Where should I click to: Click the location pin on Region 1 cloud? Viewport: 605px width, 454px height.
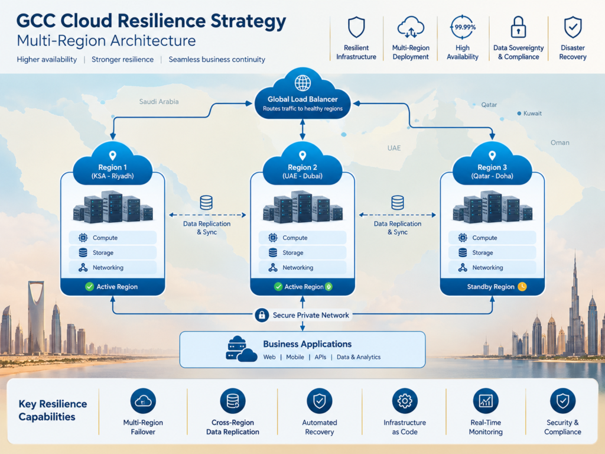coord(112,155)
